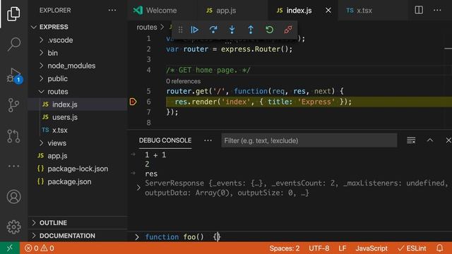Open the Pull Requests view icon
The image size is (452, 254).
[x=13, y=136]
